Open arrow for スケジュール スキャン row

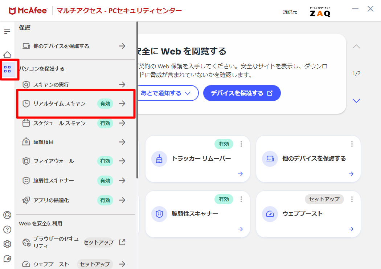122,123
